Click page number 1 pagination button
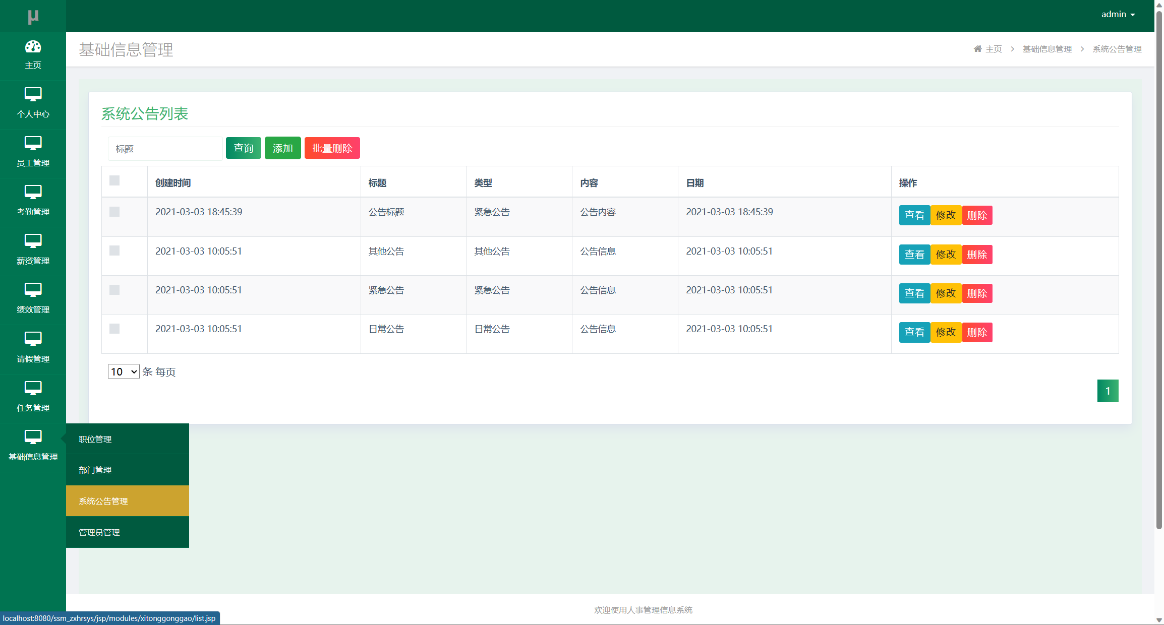The width and height of the screenshot is (1164, 625). (1108, 391)
